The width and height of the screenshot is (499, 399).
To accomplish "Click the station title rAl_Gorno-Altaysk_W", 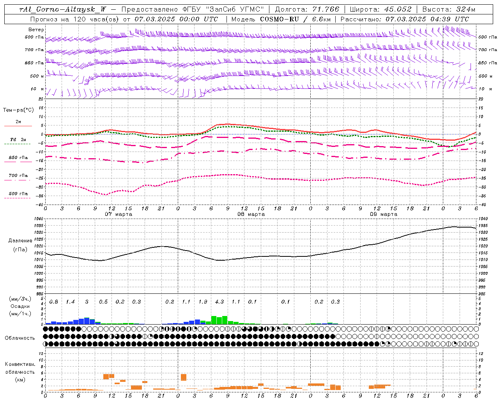I will click(x=63, y=10).
